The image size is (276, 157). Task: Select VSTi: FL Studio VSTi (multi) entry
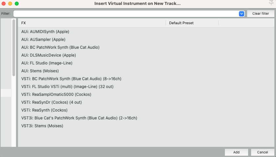146,87
